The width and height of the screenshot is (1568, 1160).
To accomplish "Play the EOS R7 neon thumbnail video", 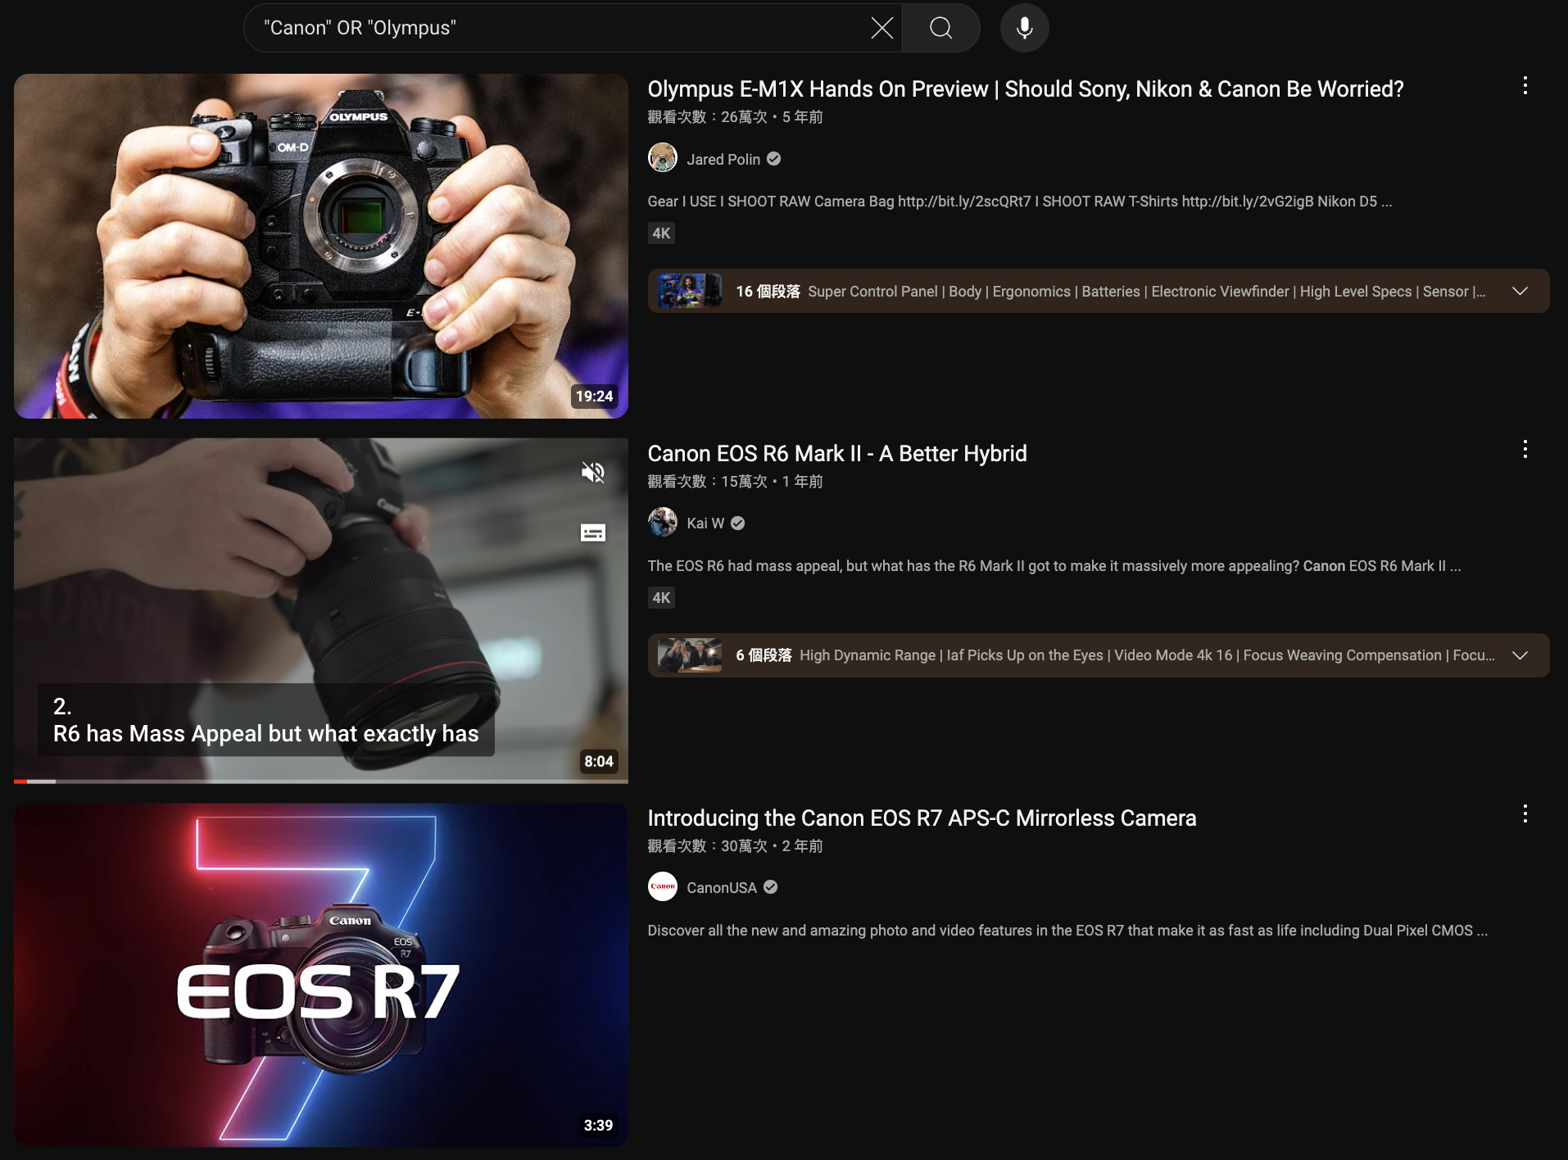I will point(321,975).
